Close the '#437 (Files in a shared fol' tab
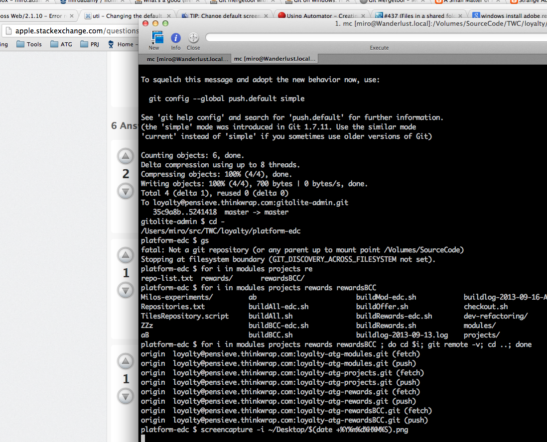The image size is (547, 442). pos(460,16)
